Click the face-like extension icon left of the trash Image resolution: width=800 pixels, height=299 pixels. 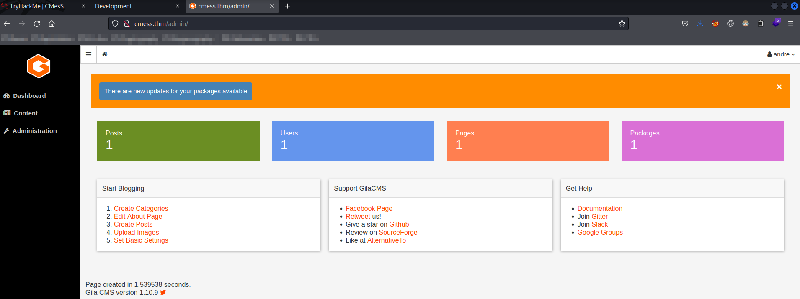click(746, 24)
